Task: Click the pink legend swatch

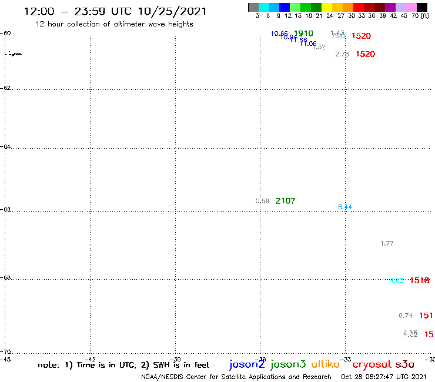Action: [411, 7]
